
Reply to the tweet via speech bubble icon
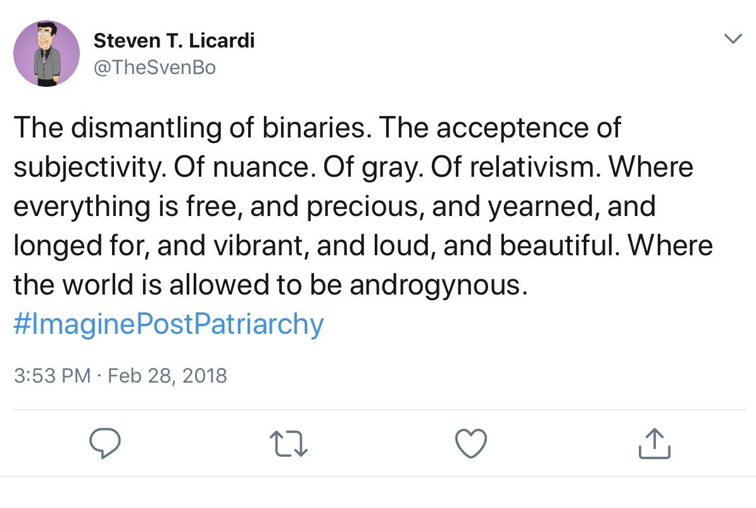104,443
